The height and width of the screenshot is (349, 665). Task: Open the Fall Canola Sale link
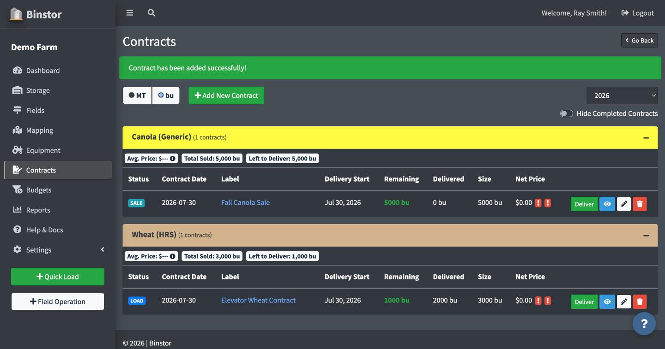tap(245, 202)
